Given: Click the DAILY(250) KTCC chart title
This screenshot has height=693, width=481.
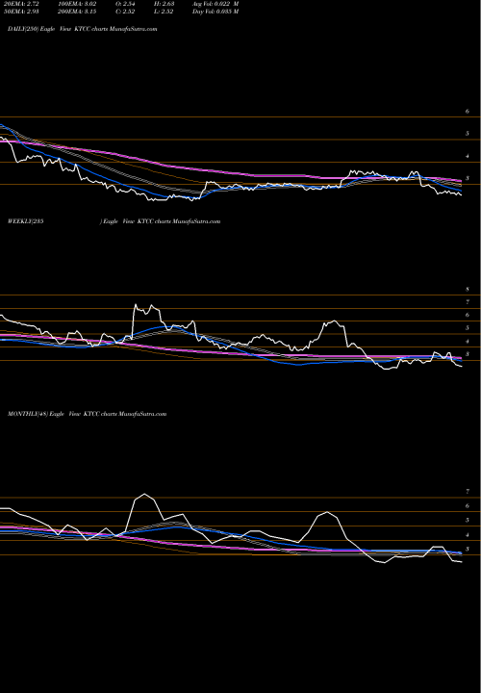Looking at the screenshot, I should pos(82,29).
